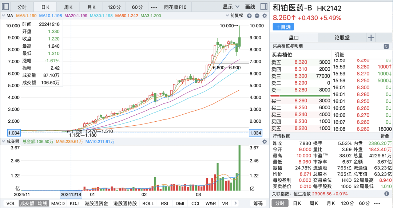
Task: Collapse the 成交额 panel chevron
Action: [3, 141]
